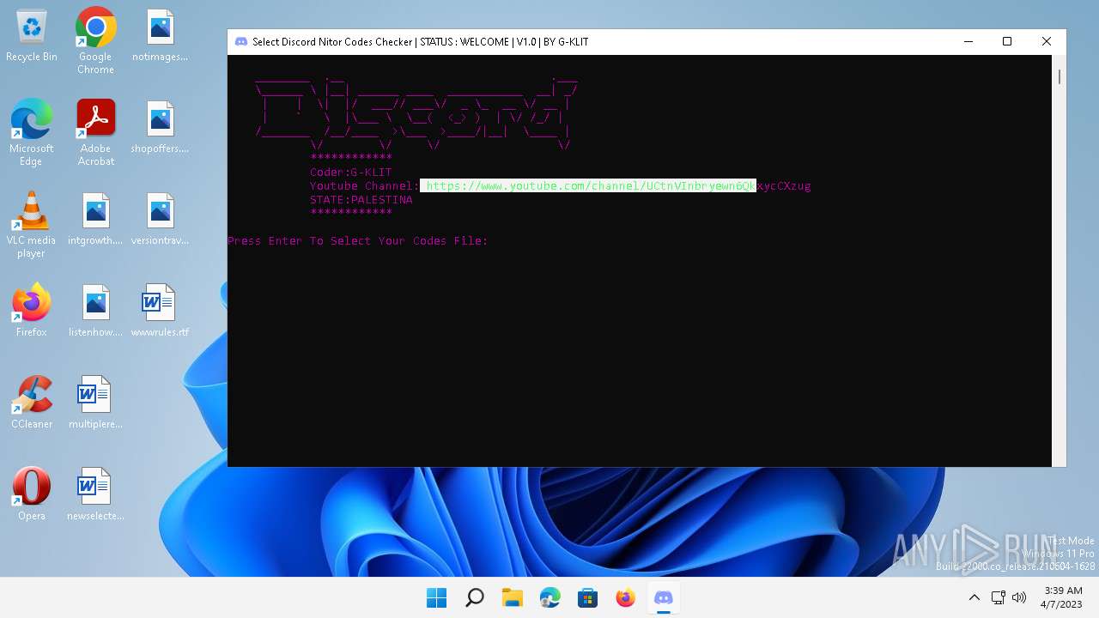Select the wwwrules.rtf document

(160, 311)
